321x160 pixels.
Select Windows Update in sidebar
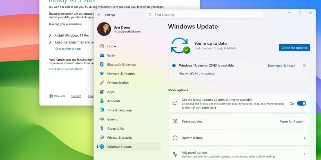tap(129, 147)
